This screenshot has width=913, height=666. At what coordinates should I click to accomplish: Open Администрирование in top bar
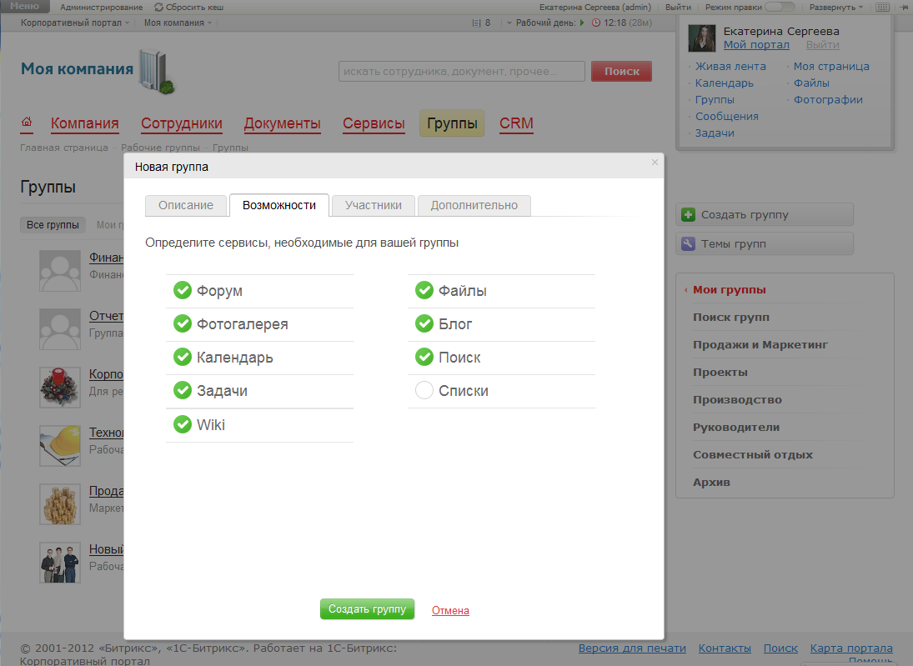(x=102, y=7)
